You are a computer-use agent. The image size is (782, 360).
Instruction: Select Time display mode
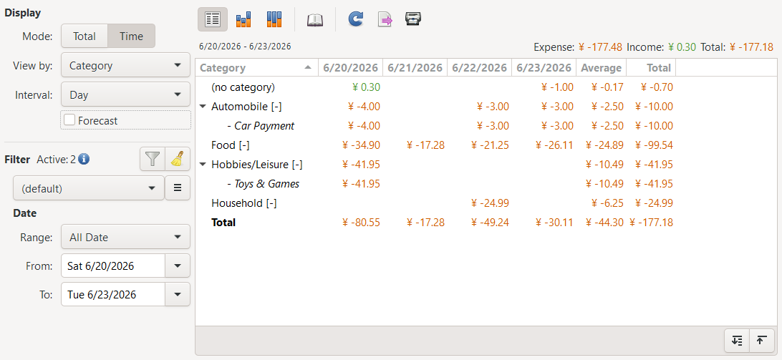tap(132, 36)
